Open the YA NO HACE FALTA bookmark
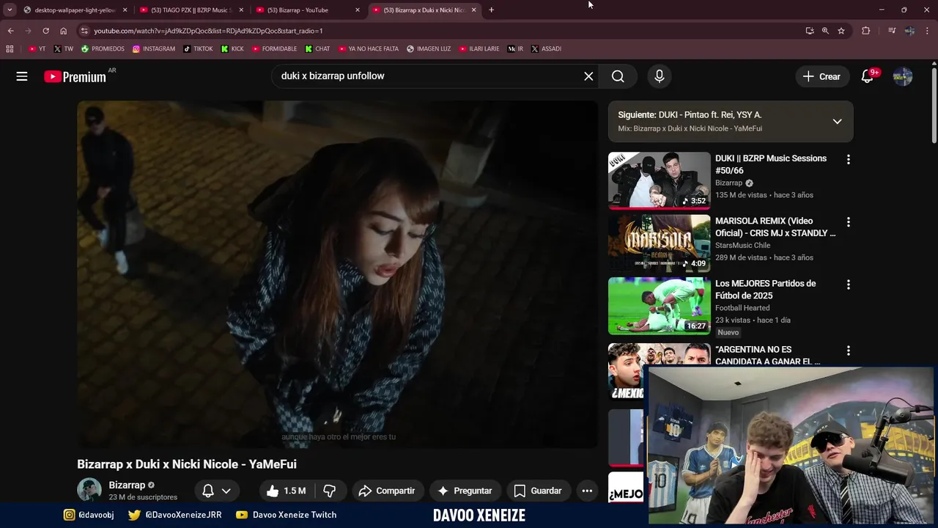938x528 pixels. coord(369,49)
